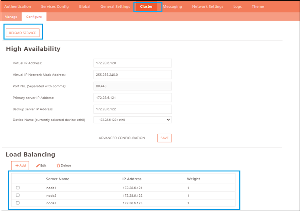The height and width of the screenshot is (211, 300).
Task: Click IP address 172.28.6.123
Action: [x=133, y=203]
